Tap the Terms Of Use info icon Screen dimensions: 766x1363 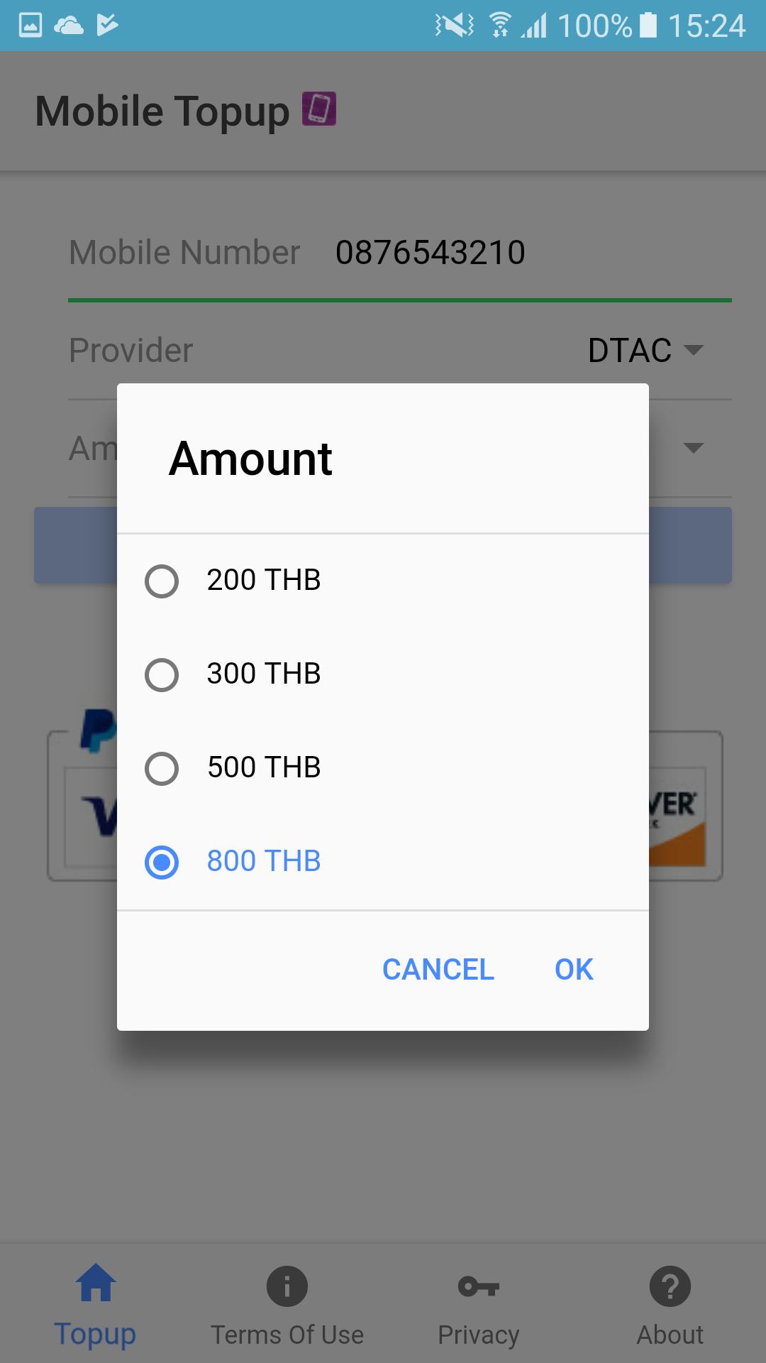[287, 1285]
